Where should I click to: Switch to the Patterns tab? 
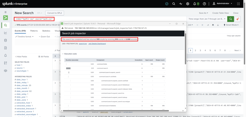tap(34, 31)
